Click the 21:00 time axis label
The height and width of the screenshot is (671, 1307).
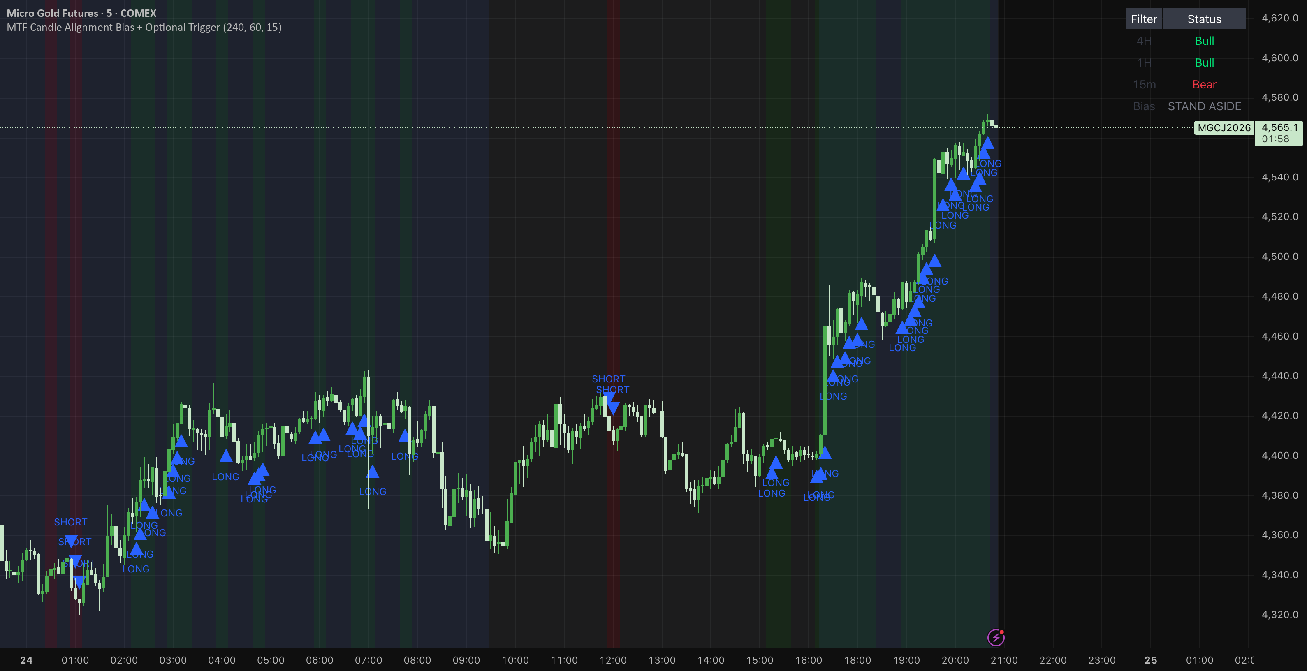tap(1004, 660)
